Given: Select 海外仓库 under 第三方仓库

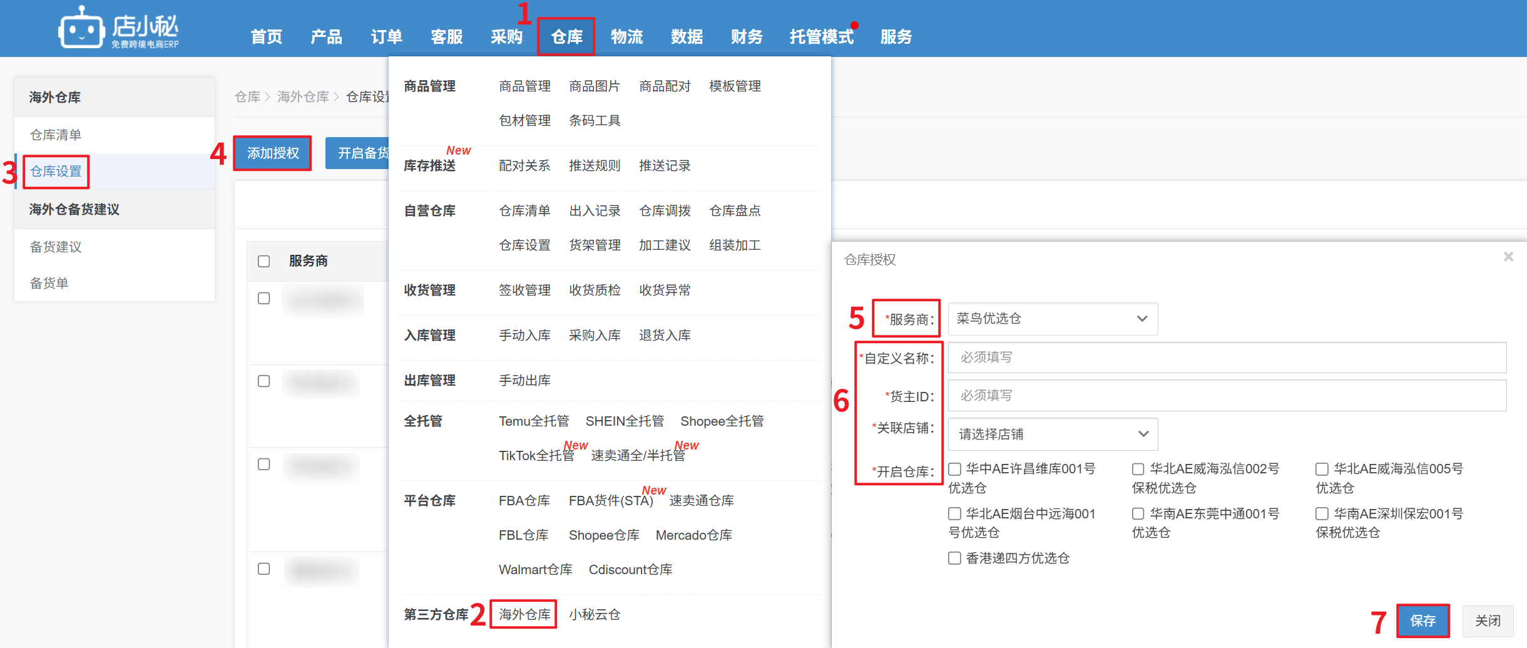Looking at the screenshot, I should coord(524,614).
